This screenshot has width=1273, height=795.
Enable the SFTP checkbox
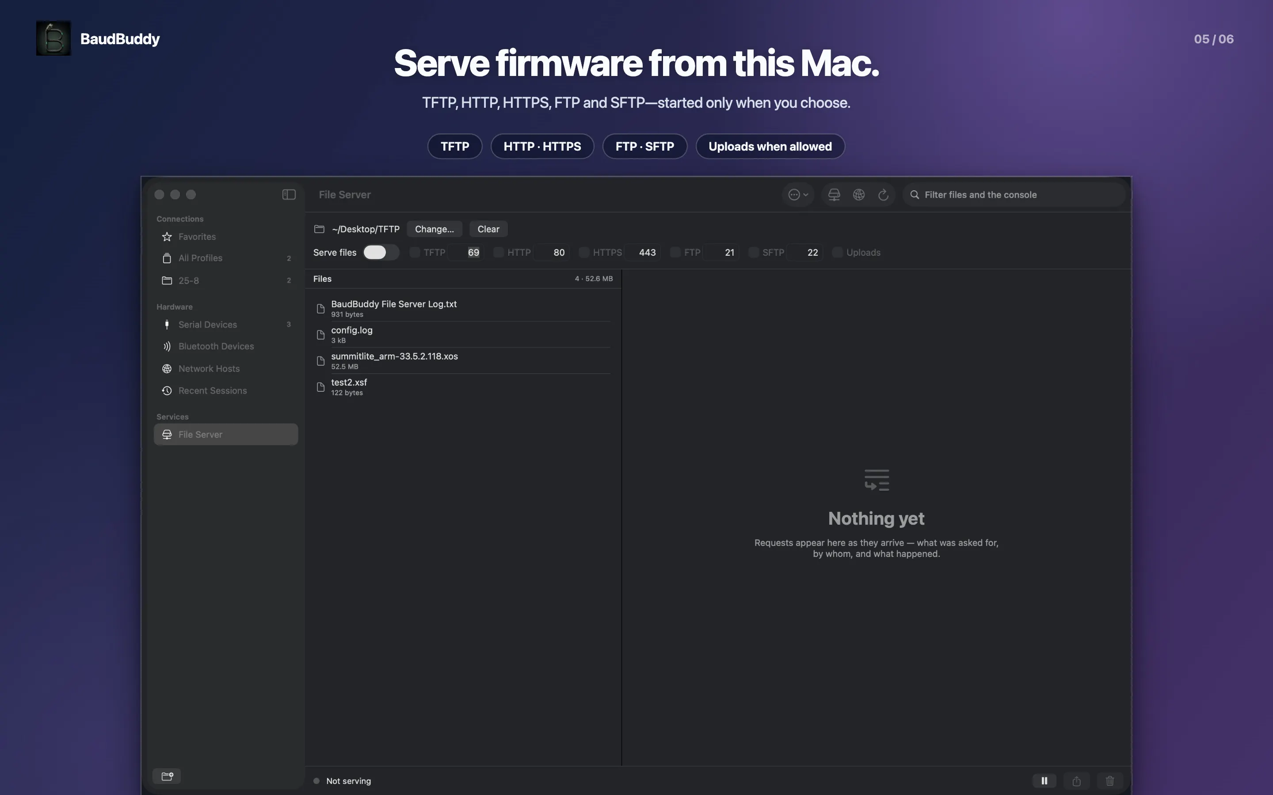coord(753,252)
